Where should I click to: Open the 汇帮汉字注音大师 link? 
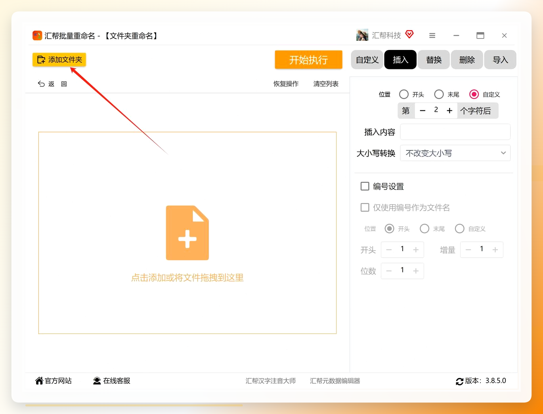click(271, 381)
